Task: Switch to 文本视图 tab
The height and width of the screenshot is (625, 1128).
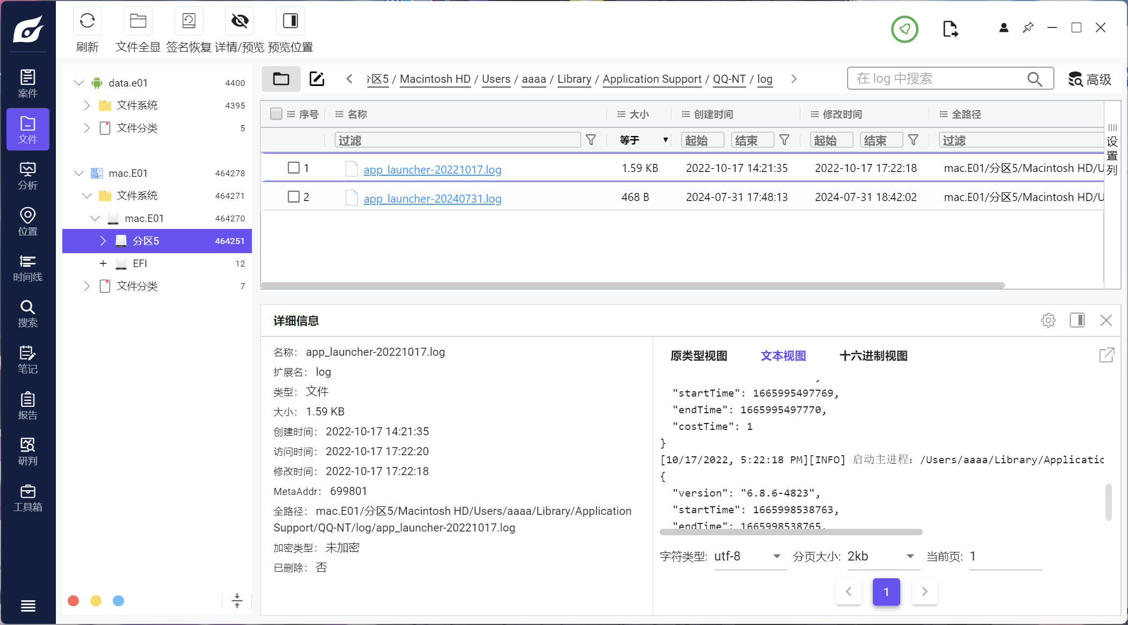Action: coord(783,356)
